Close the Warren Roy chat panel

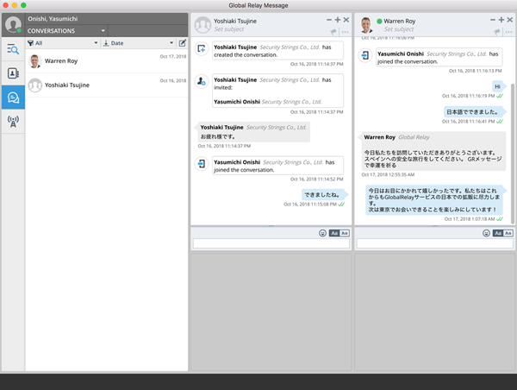coord(510,20)
